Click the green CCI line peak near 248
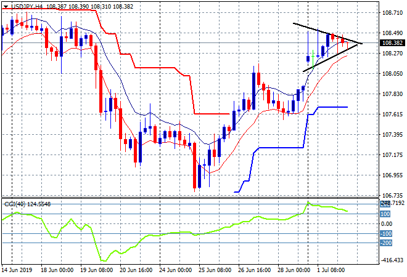This screenshot has width=407, height=277. 308,203
